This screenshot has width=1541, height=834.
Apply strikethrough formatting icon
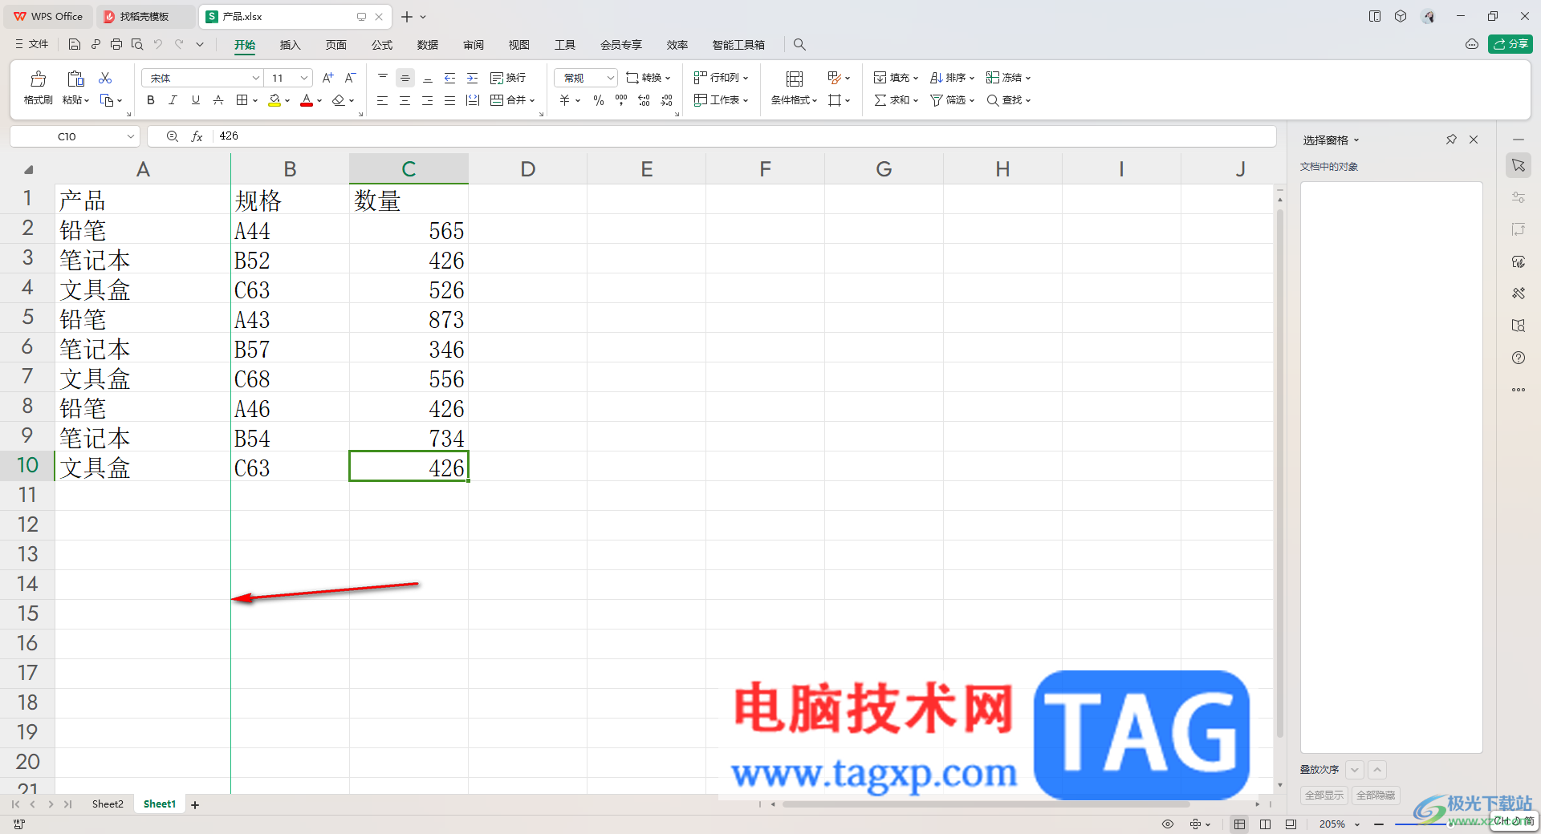218,100
